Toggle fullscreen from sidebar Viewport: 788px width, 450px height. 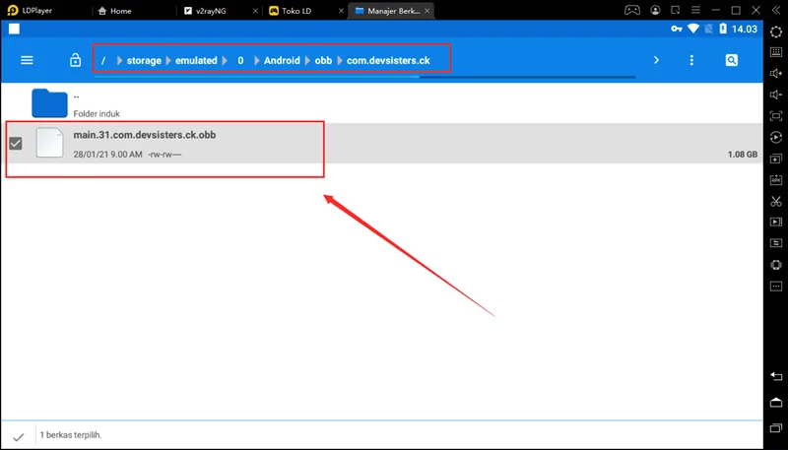point(776,116)
